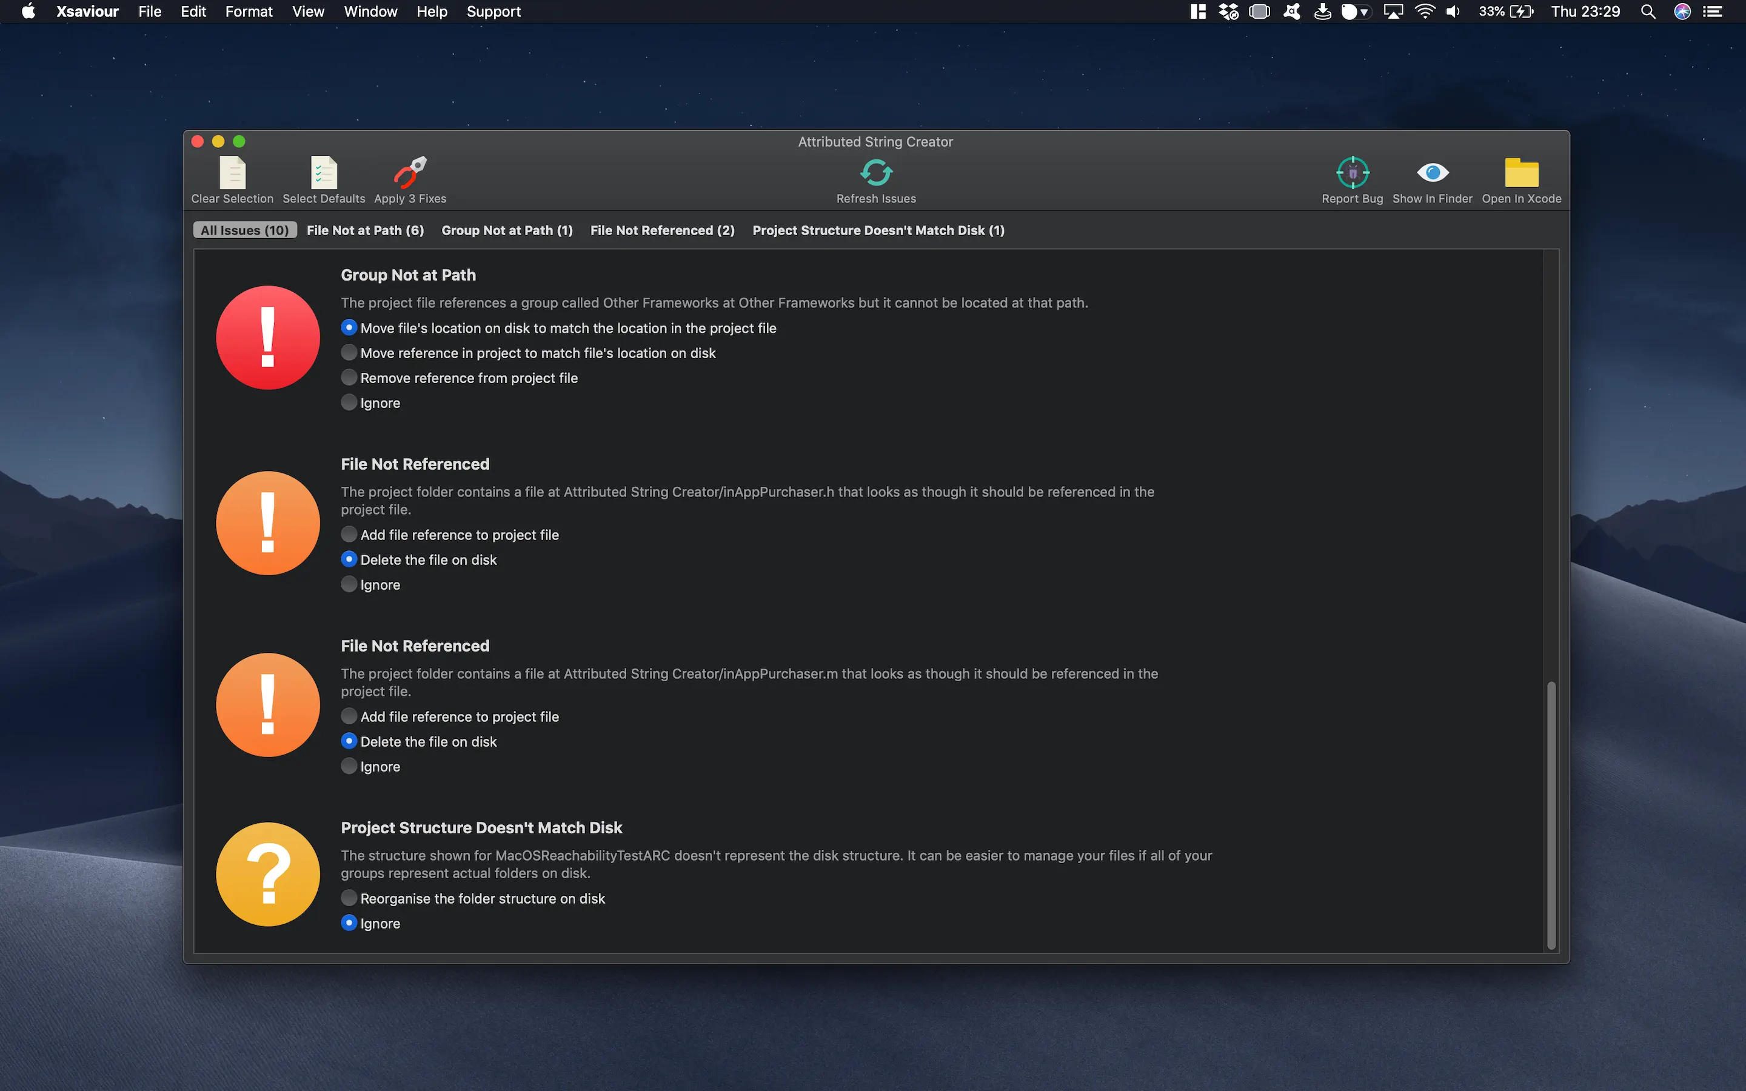Open Wi-Fi status menu icon

tap(1424, 12)
